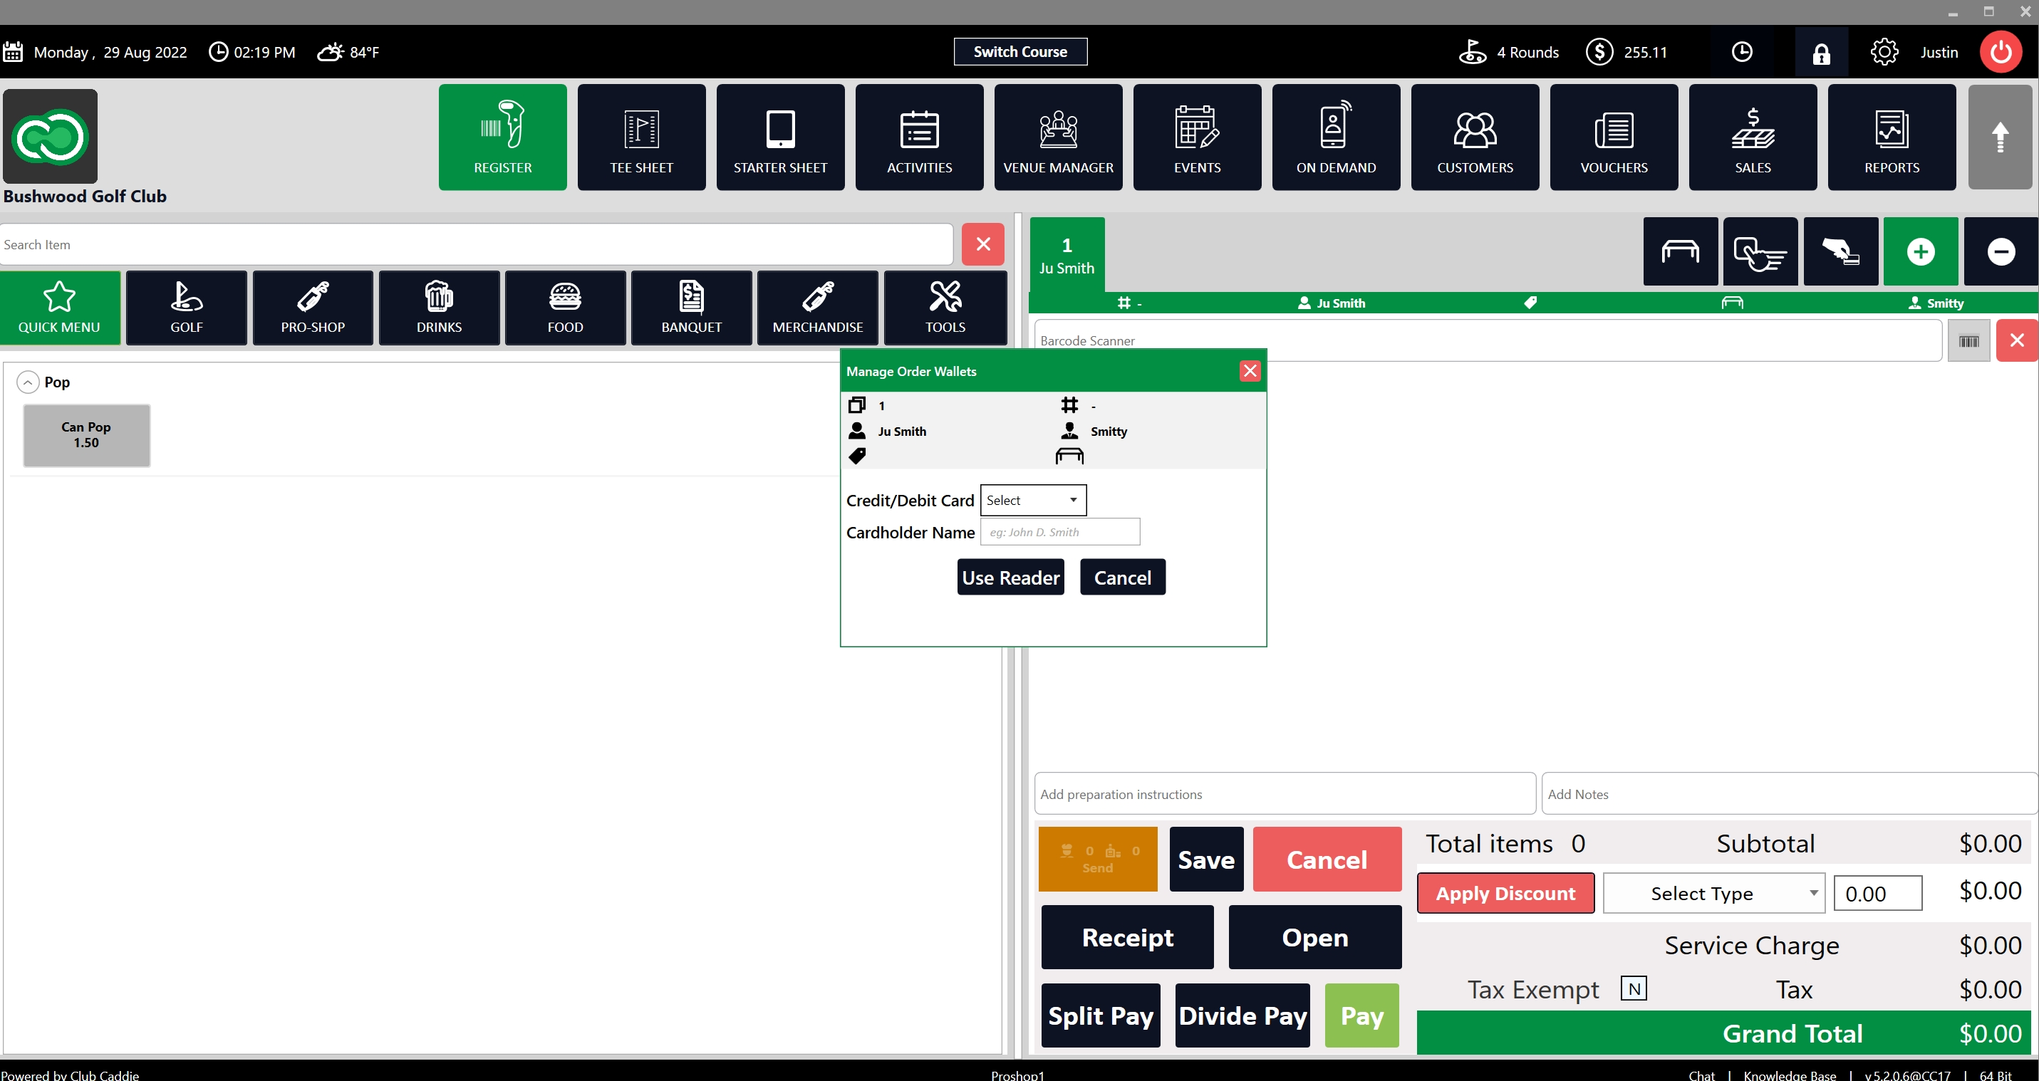
Task: Open the Vouchers module
Action: [x=1613, y=137]
